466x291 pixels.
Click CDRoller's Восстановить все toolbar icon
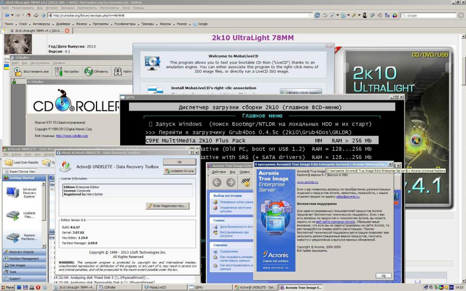pos(18,72)
